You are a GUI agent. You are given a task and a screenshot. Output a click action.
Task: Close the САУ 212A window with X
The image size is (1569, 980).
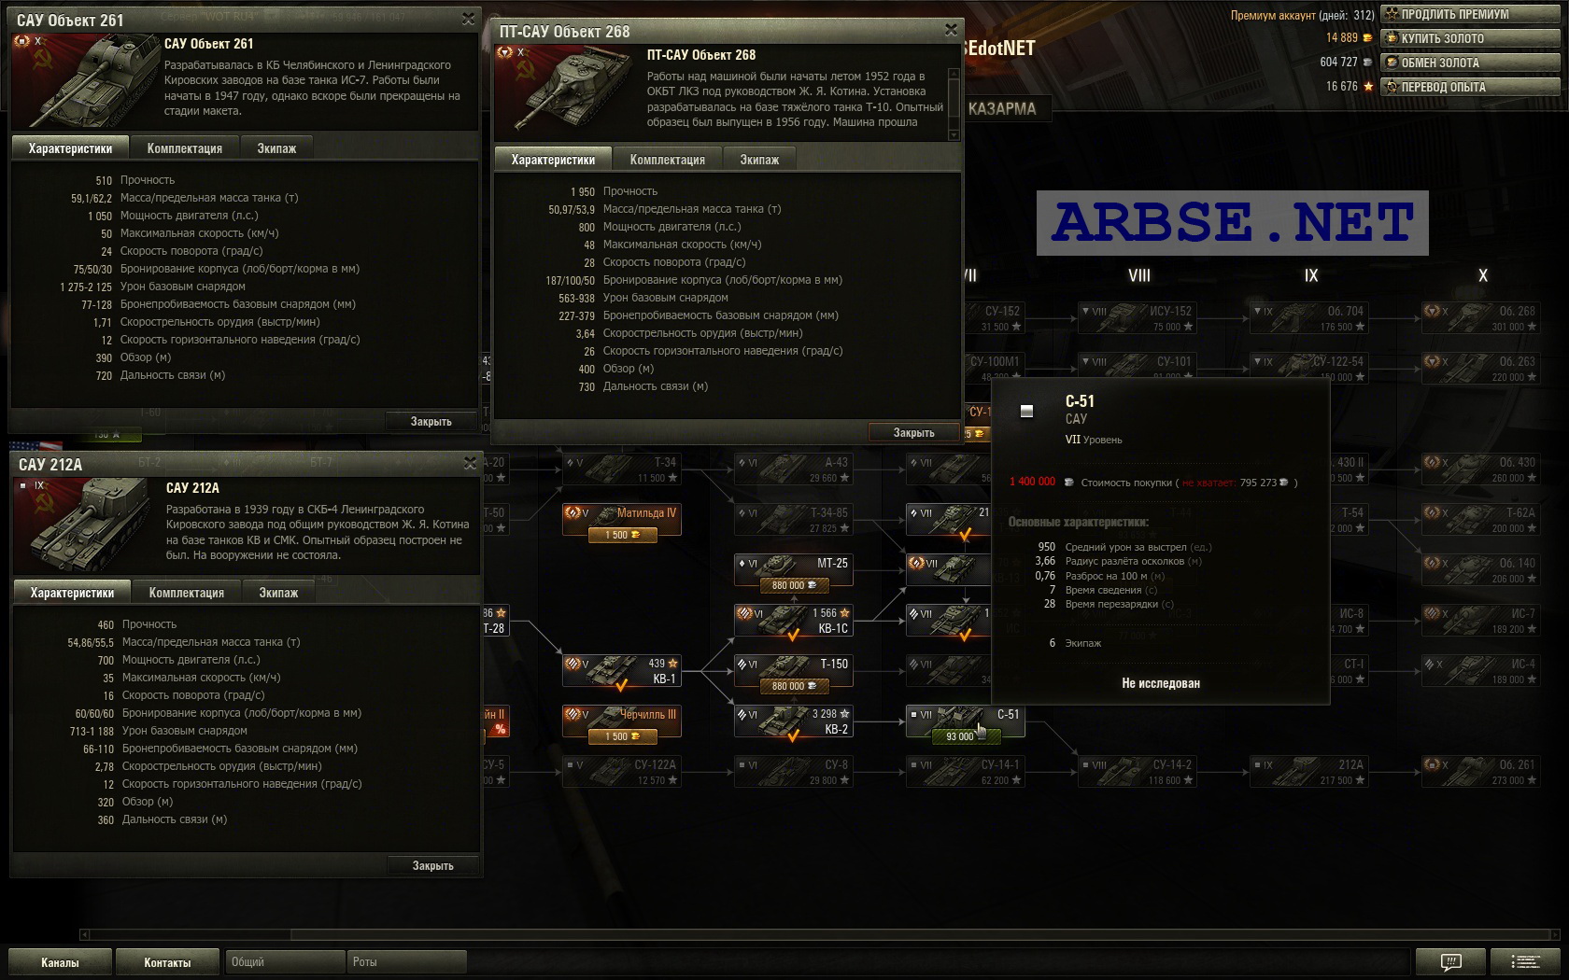470,463
